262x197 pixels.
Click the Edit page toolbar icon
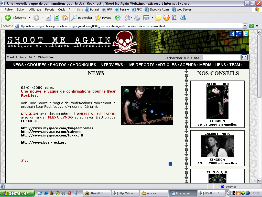click(x=146, y=18)
